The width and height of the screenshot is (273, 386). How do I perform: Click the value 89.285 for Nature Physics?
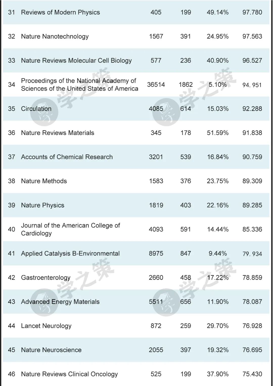[x=252, y=205]
